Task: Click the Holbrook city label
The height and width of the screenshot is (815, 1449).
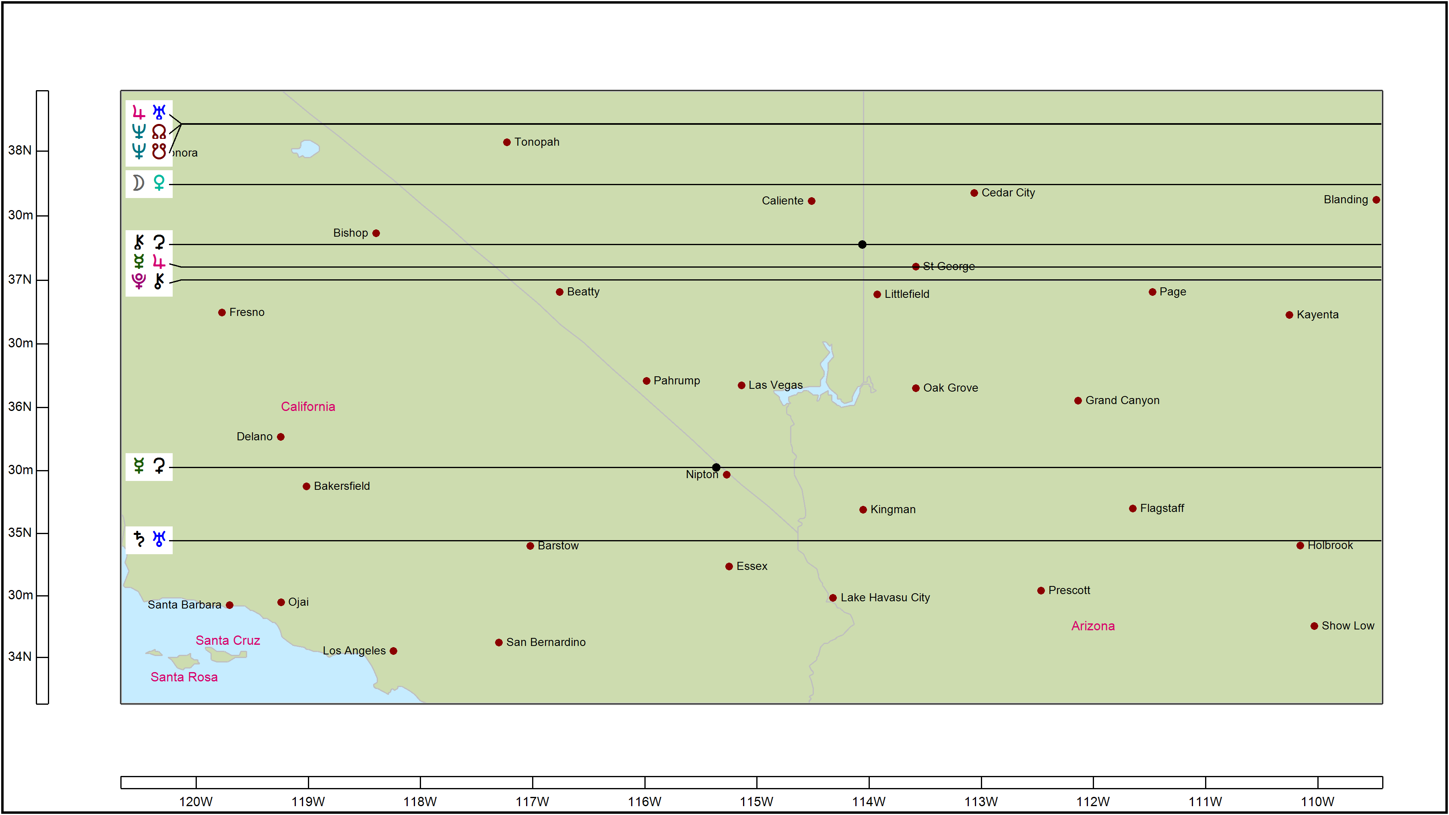Action: 1330,546
